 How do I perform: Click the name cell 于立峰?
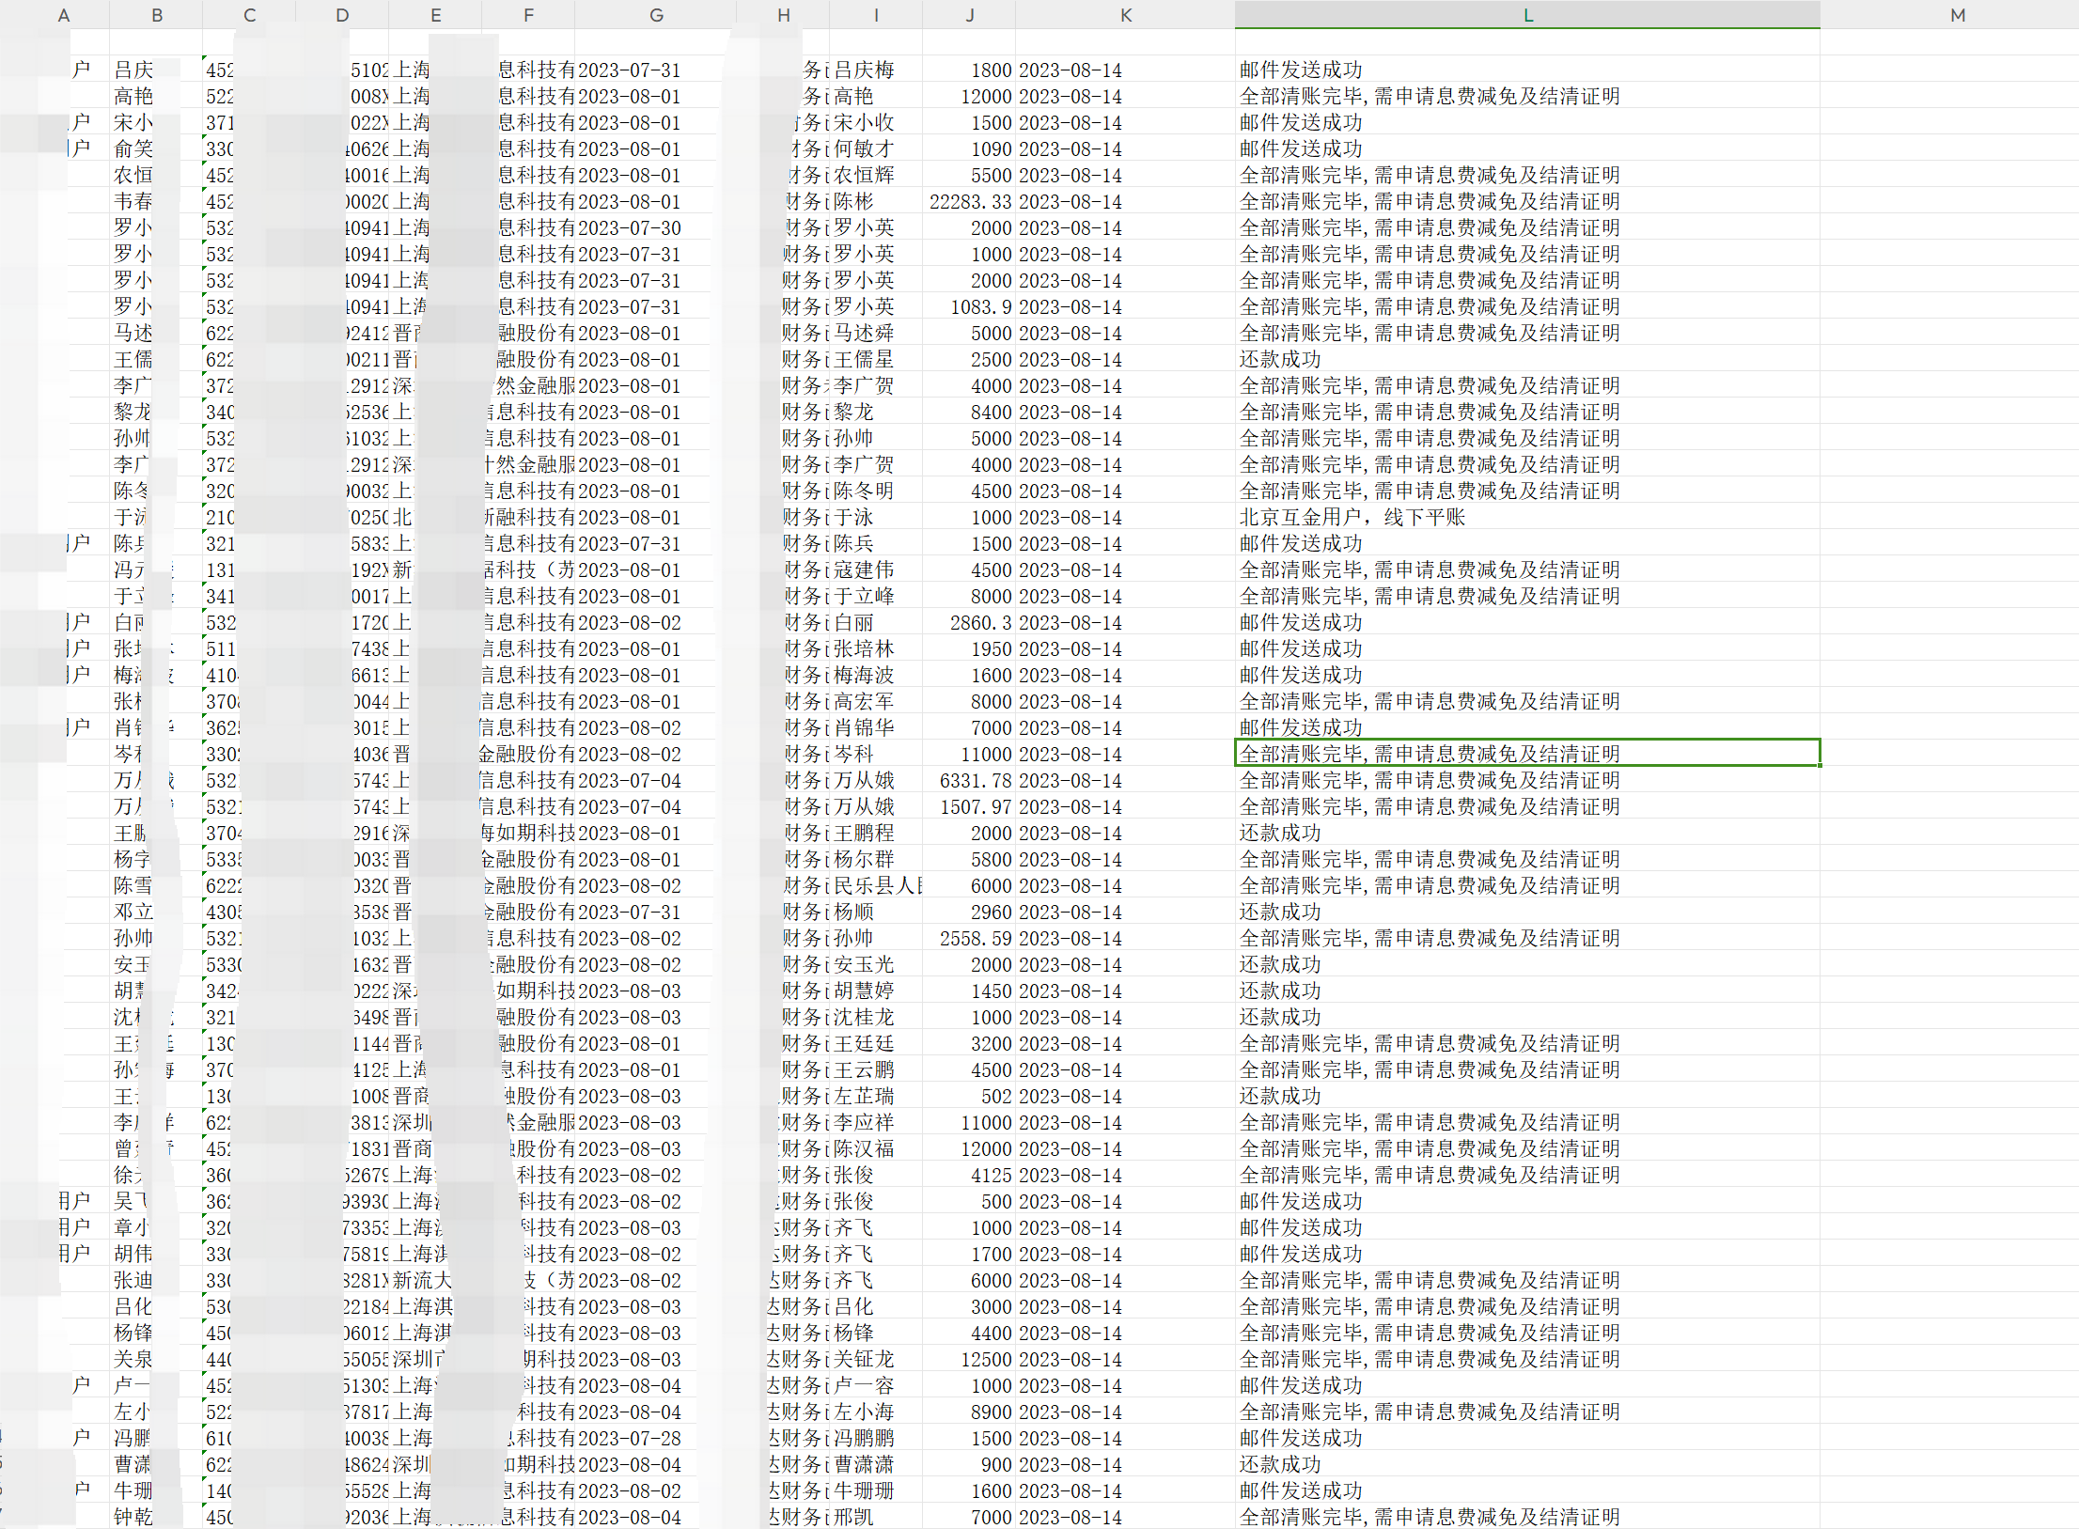pyautogui.click(x=876, y=597)
